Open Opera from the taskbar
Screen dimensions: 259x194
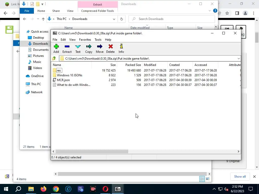pos(105,189)
